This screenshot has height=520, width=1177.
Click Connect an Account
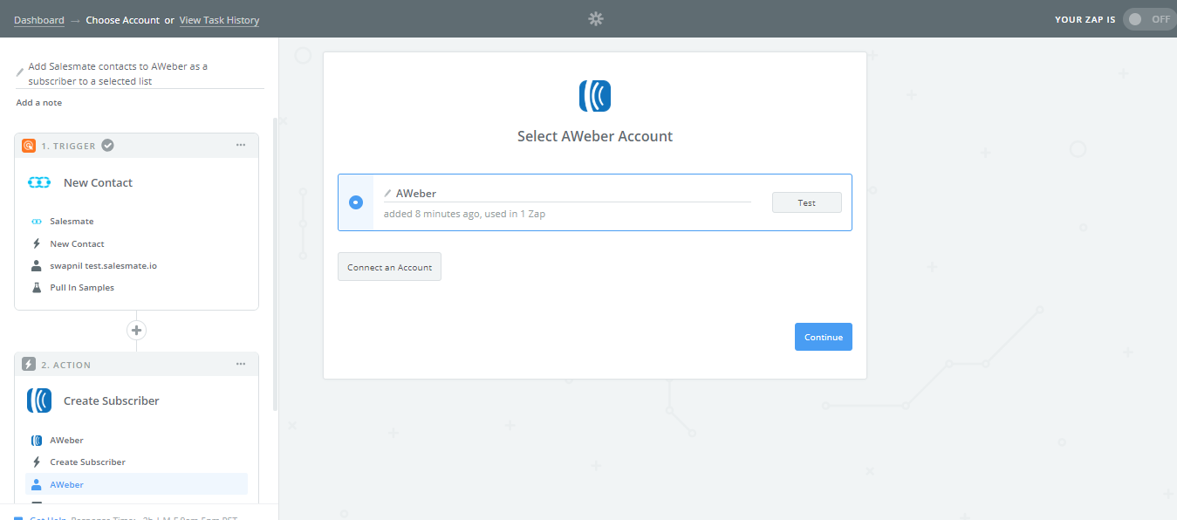pos(389,266)
